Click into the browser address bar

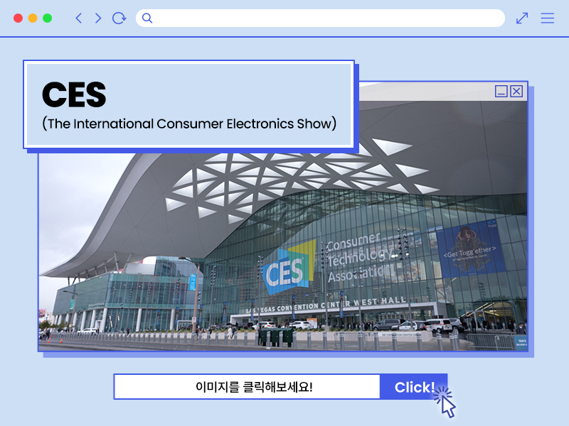point(320,18)
